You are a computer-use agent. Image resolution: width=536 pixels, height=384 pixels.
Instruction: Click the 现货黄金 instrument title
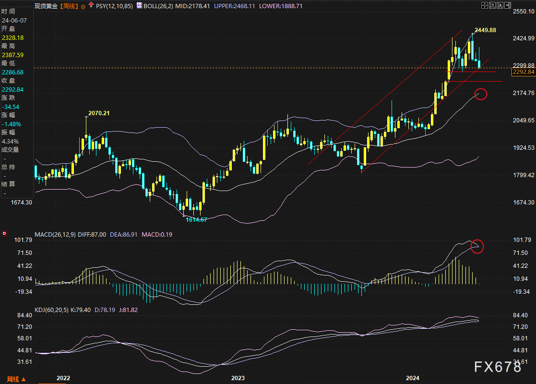(47, 6)
